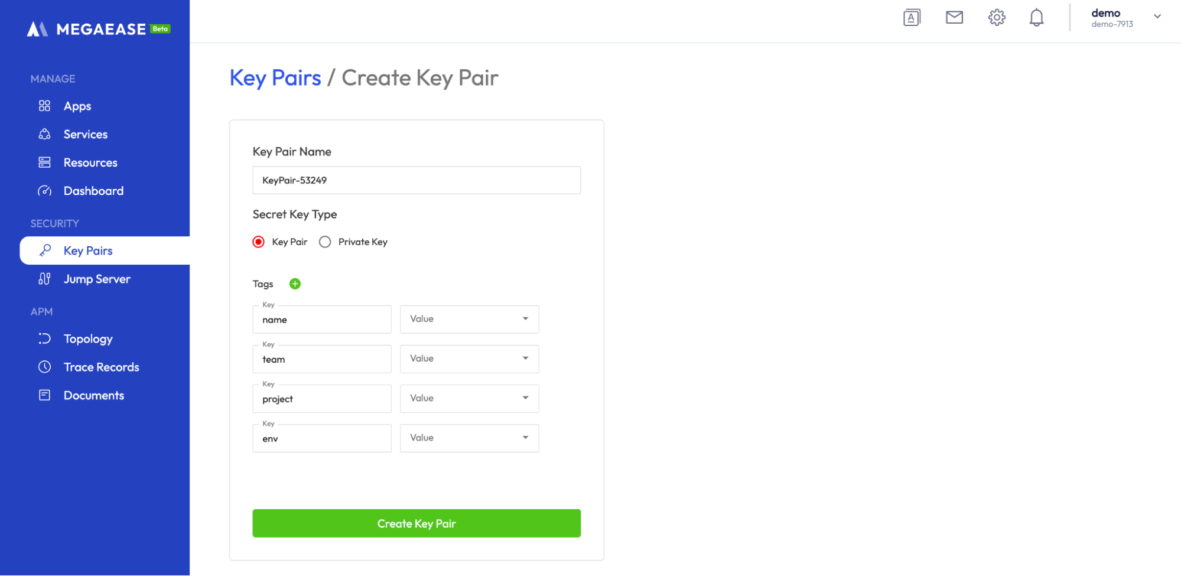Screen dimensions: 1181x576
Task: Select the Key Pair radio option
Action: 259,242
